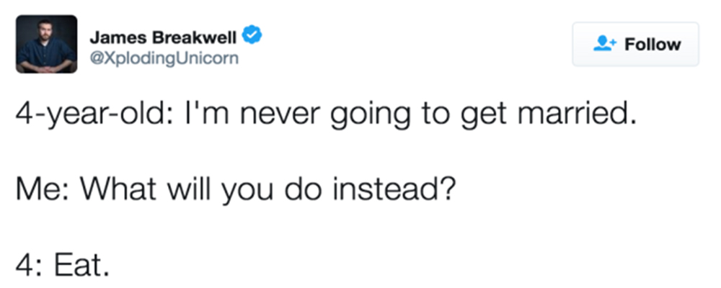Click the word 'What' in the second line
This screenshot has width=721, height=288.
119,189
